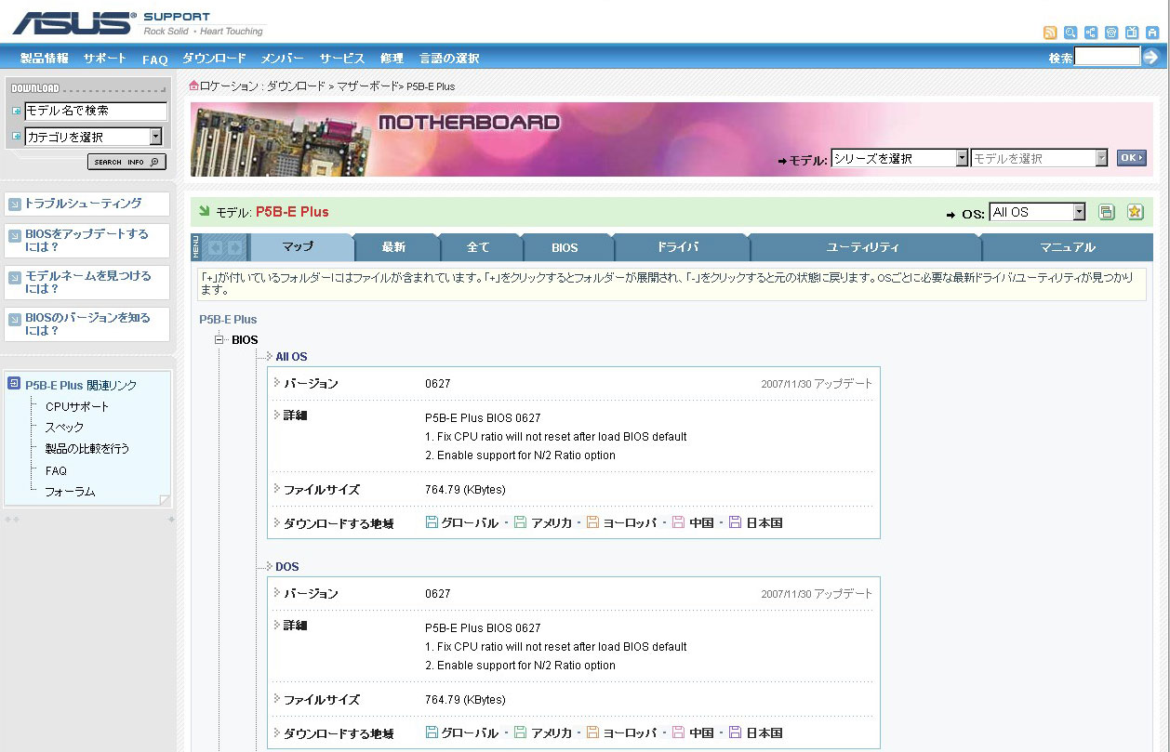The height and width of the screenshot is (752, 1170).
Task: Open the ダウンロード menu
Action: [215, 58]
